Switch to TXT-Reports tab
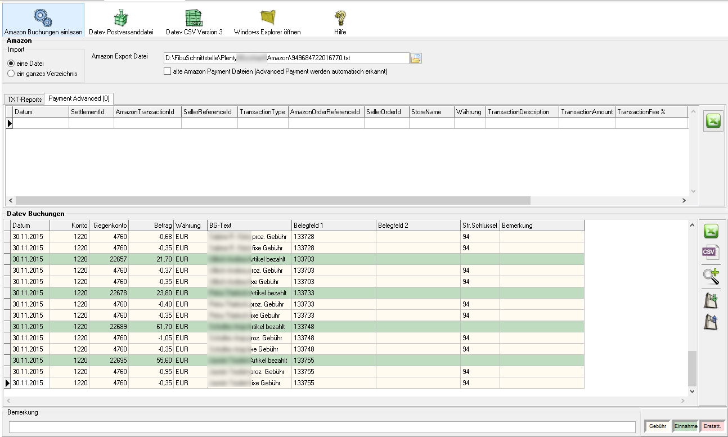 25,99
